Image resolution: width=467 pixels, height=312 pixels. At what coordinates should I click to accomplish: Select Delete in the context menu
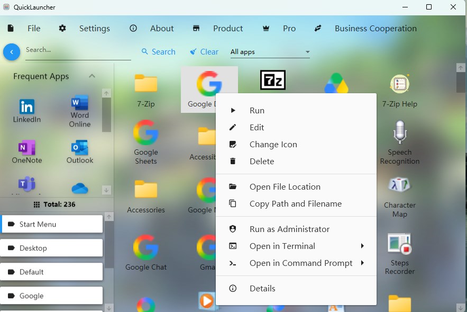tap(296, 162)
